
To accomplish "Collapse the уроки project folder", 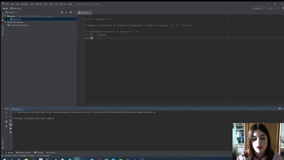I will [5, 16].
